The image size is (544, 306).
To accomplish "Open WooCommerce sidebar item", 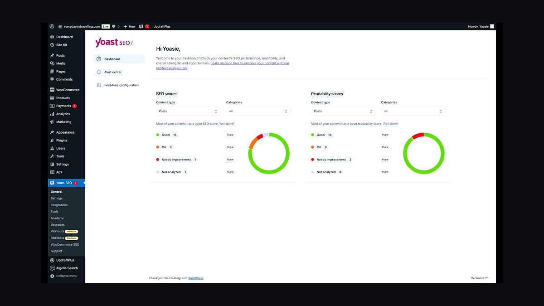I will [x=67, y=90].
